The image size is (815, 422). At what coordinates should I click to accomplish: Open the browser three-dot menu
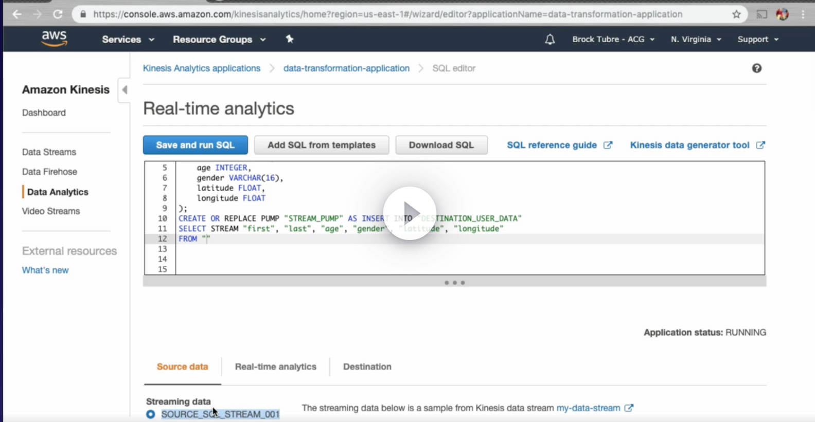[803, 14]
